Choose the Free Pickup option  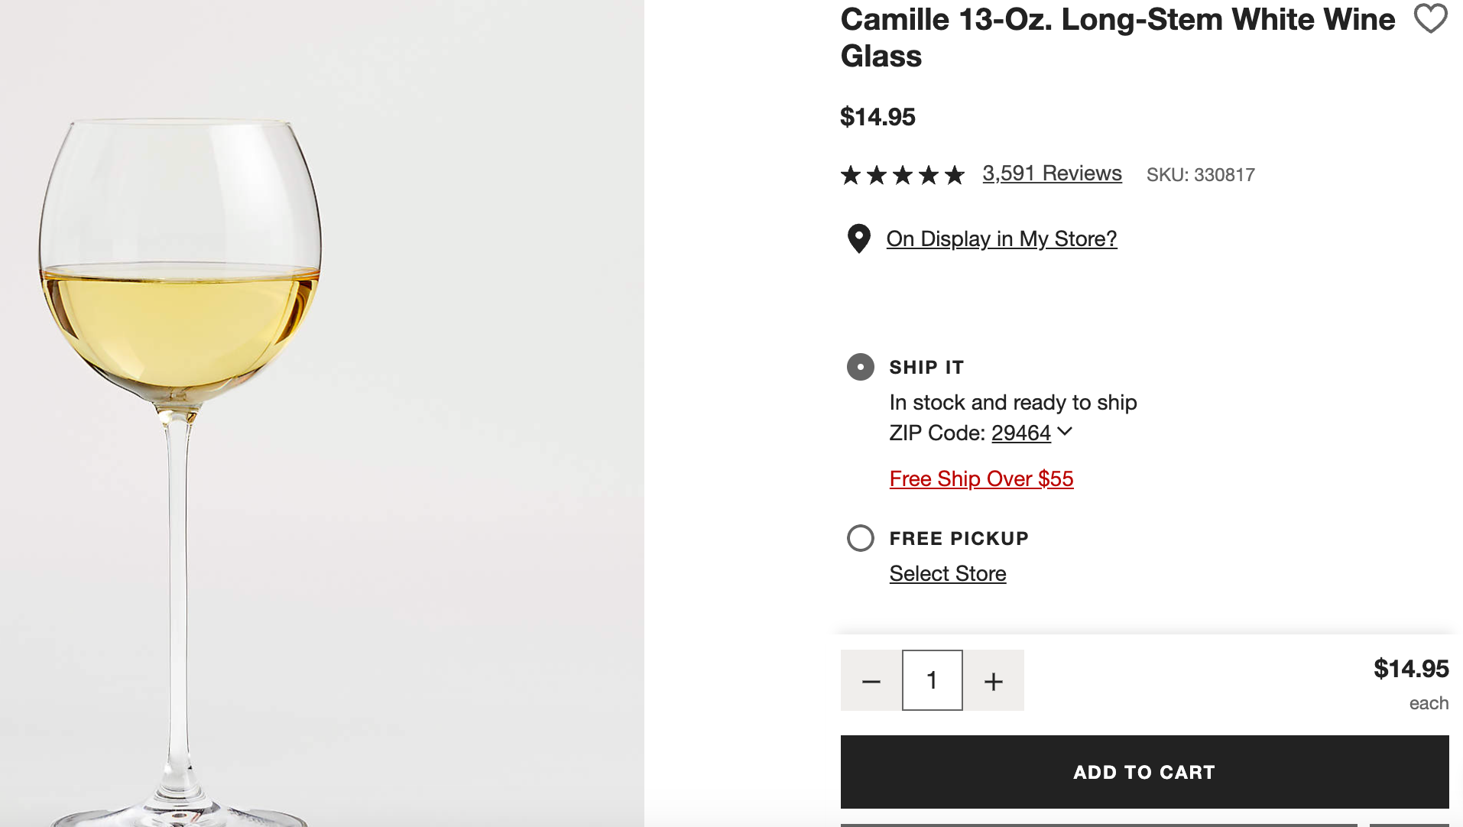tap(860, 538)
